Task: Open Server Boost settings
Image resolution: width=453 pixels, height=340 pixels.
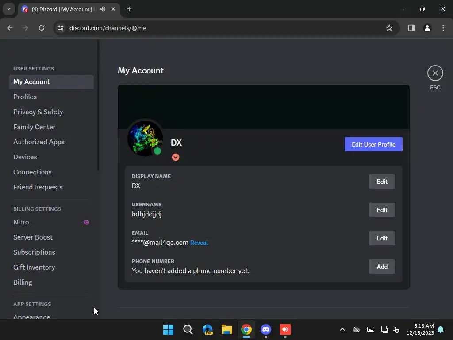Action: 51,237
